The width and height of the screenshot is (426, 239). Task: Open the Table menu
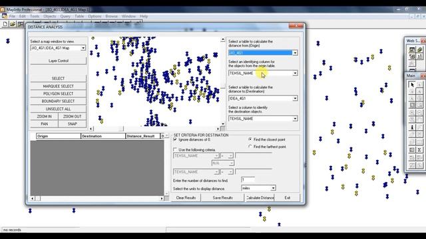79,16
